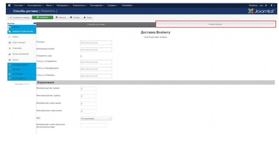Switch to the Конфигурация tab
This screenshot has height=154, width=279.
216,24
